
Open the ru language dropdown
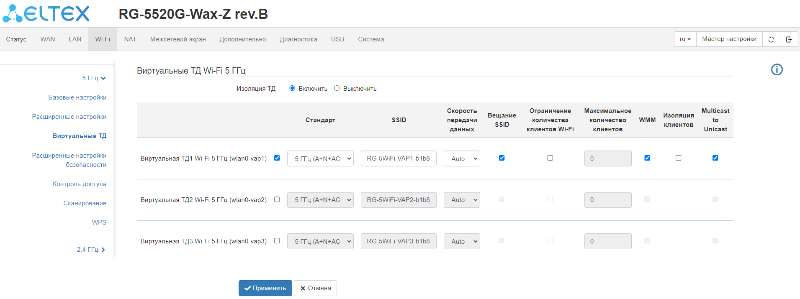point(685,39)
